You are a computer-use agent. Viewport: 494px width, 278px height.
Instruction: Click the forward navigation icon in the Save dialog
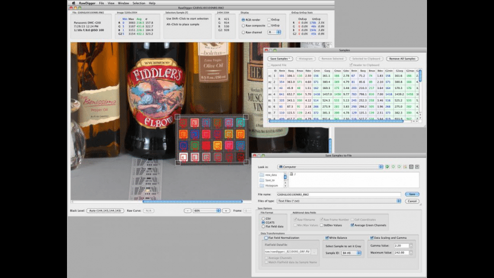(x=393, y=167)
